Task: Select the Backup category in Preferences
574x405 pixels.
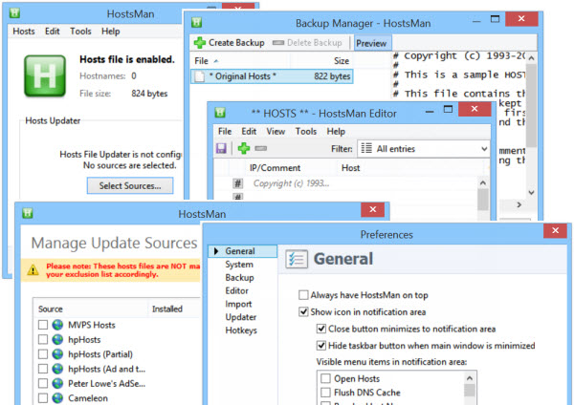Action: tap(239, 277)
